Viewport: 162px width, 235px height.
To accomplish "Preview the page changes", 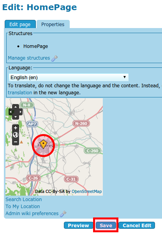I will point(78,225).
